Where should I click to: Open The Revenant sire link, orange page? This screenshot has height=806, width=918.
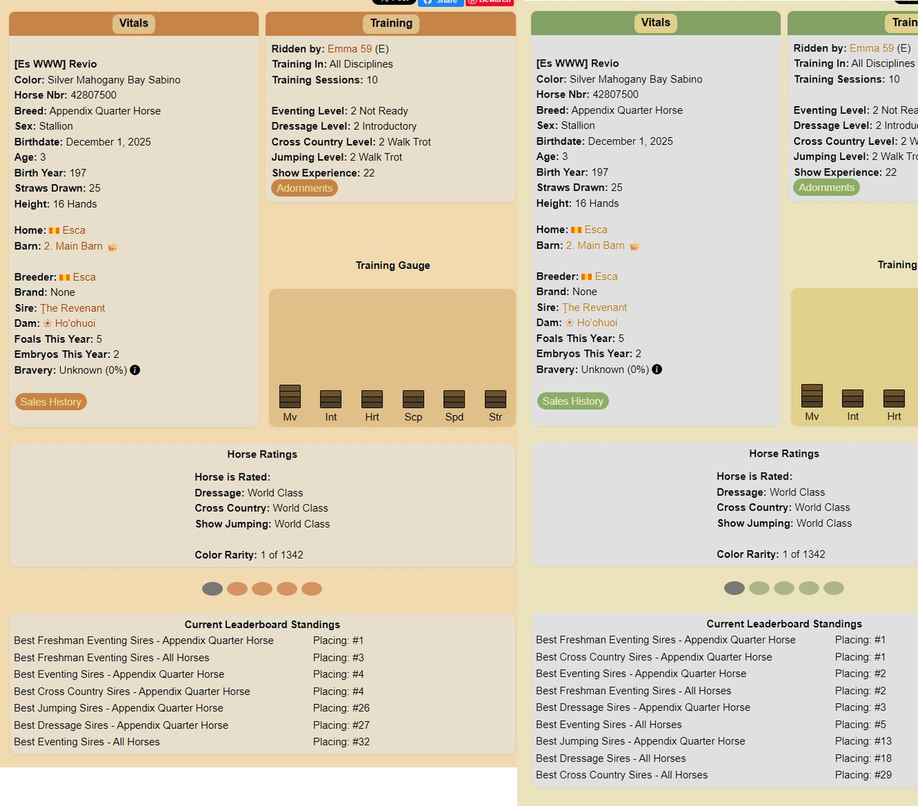[x=72, y=308]
